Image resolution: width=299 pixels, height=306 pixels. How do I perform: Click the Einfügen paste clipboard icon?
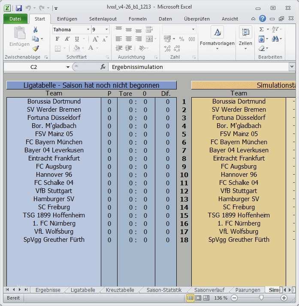pos(19,33)
